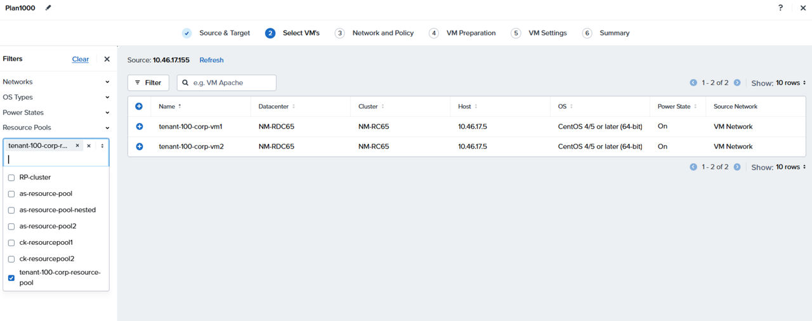
Task: Go to Summary step
Action: (x=606, y=33)
